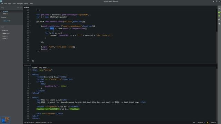Collapse the head tag fold at line 4

coord(30,74)
